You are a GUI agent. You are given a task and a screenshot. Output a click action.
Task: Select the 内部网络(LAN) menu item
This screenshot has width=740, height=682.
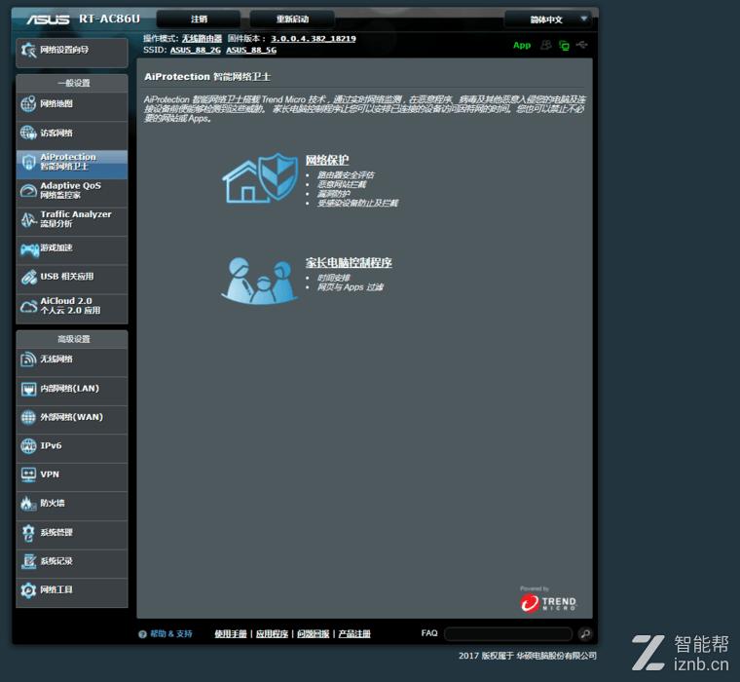point(72,389)
